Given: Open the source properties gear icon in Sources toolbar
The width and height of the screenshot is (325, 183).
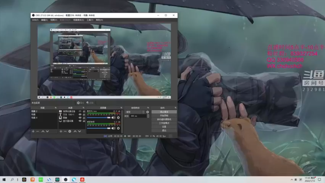Looking at the screenshot, I should pos(70,131).
